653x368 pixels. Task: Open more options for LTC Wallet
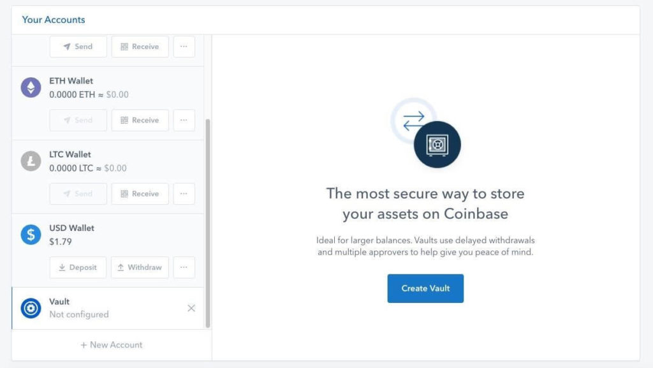coord(184,194)
